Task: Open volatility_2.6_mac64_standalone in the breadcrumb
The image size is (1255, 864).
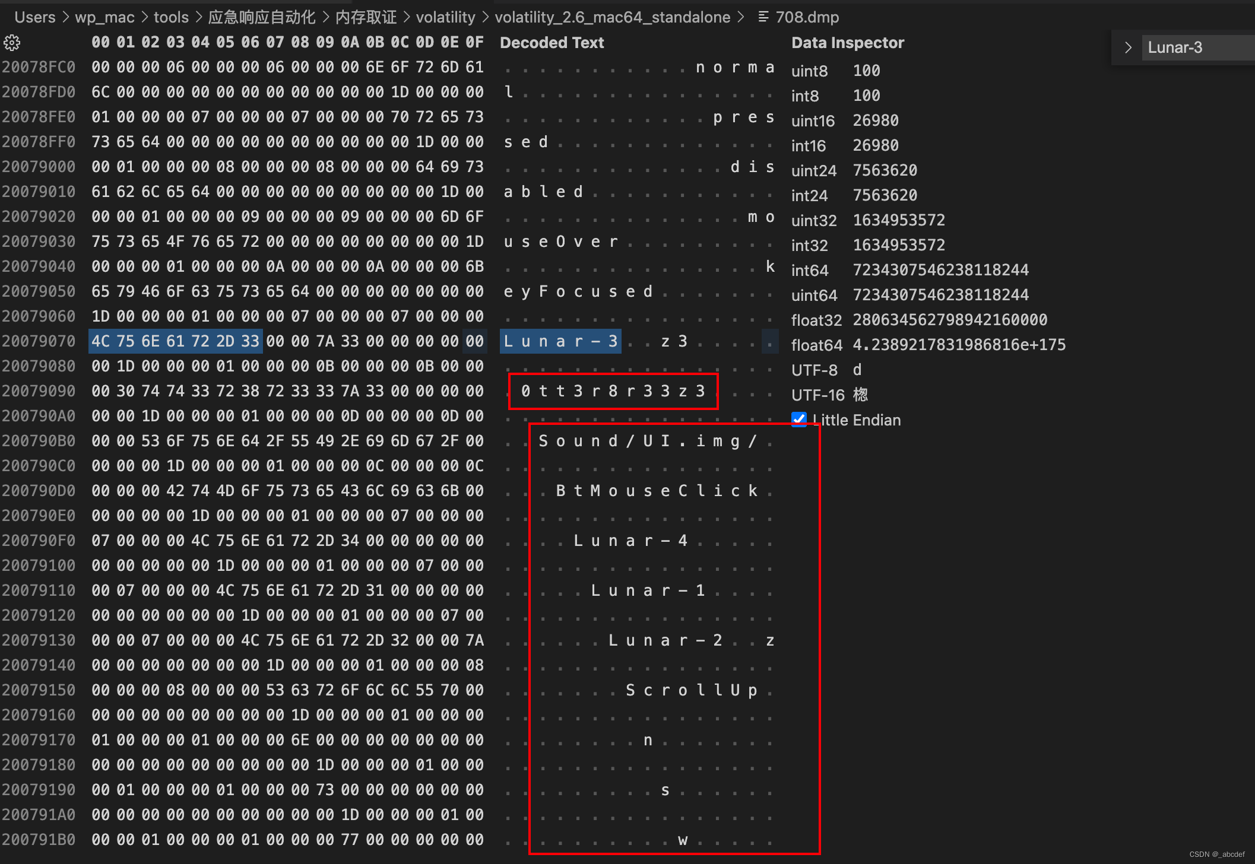Action: pyautogui.click(x=613, y=17)
